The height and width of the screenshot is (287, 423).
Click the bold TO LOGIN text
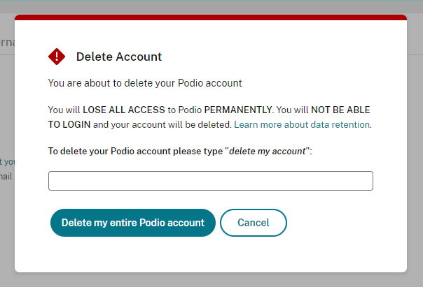69,124
